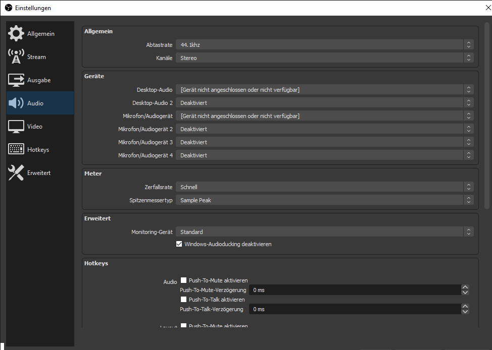Expand the Kanäle Stereo dropdown
This screenshot has height=350, width=492.
coord(324,58)
